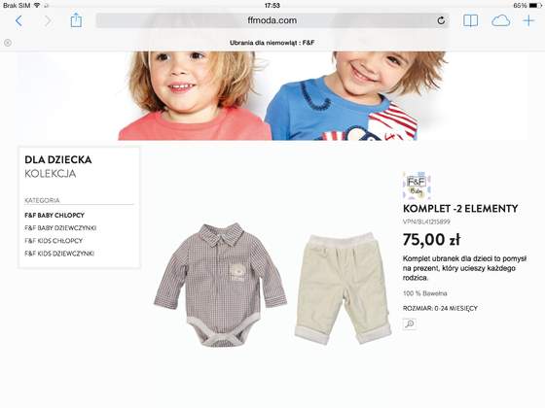Click the F&F Baby logo badge

pos(417,186)
